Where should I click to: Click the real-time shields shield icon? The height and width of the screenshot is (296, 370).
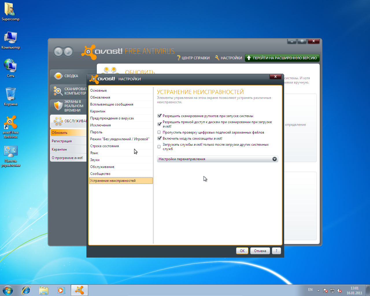58,106
